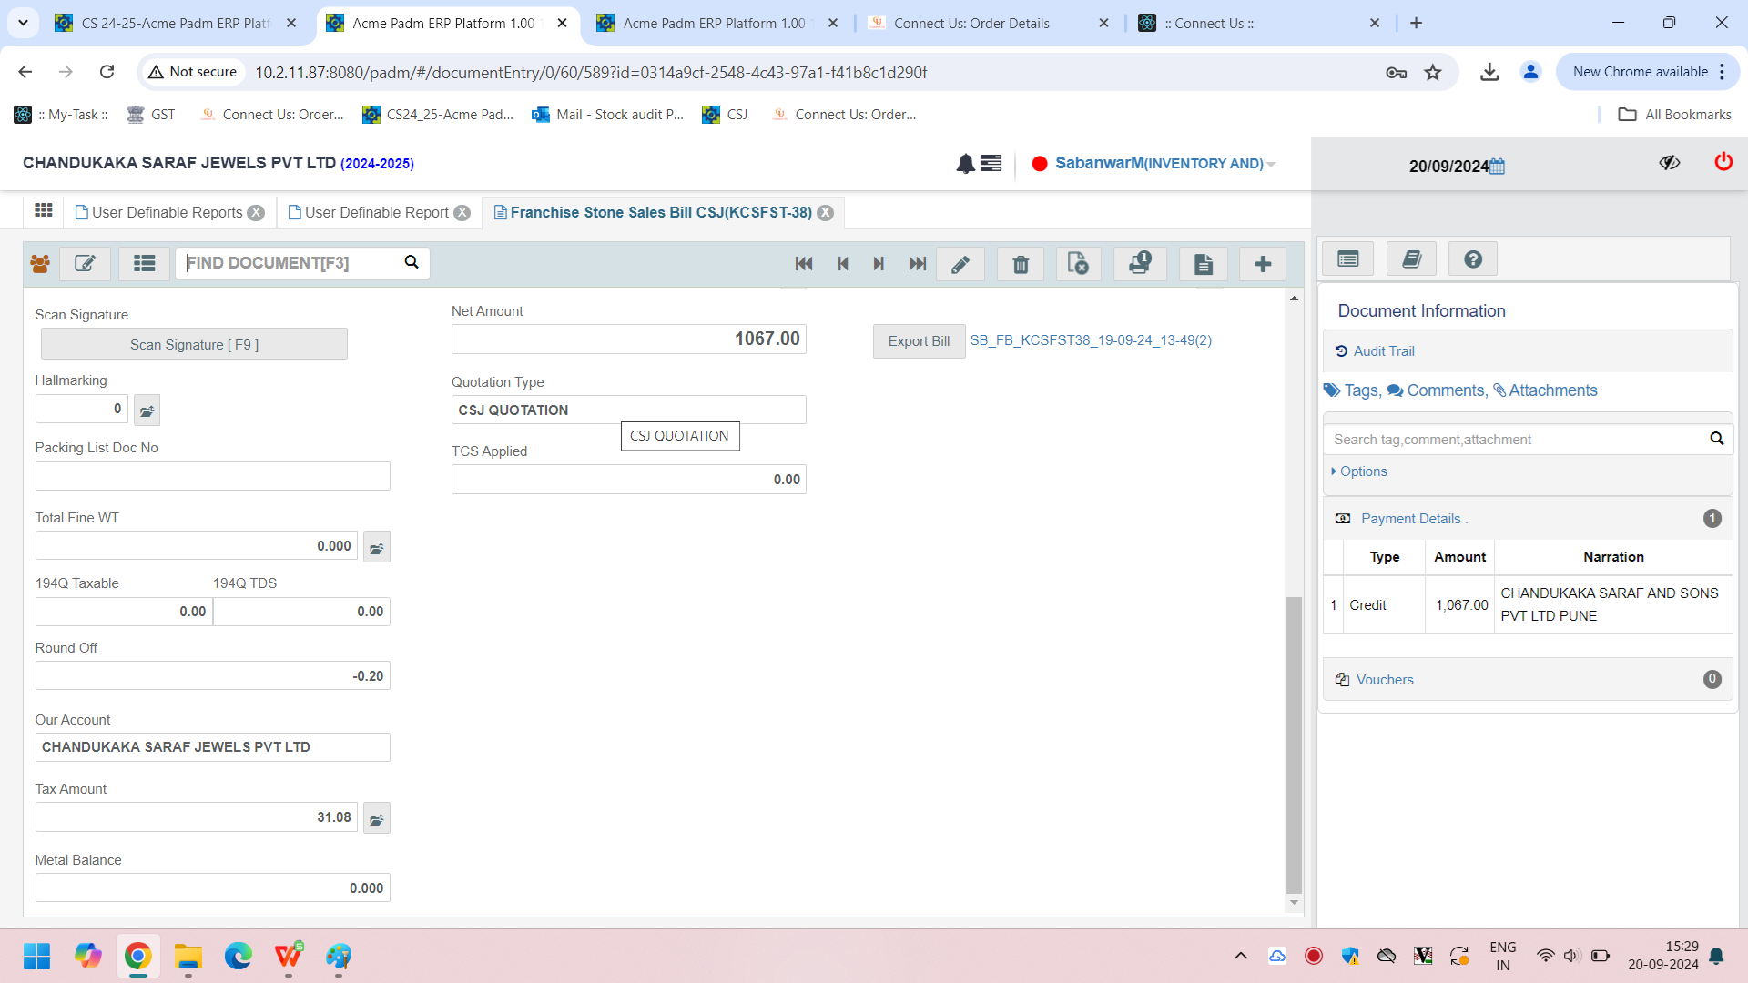Click the search magnifier in Find Document
Viewport: 1748px width, 983px height.
tap(412, 262)
